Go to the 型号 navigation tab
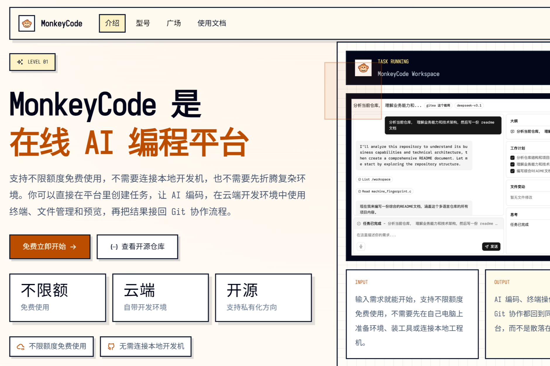The width and height of the screenshot is (550, 366). click(143, 23)
